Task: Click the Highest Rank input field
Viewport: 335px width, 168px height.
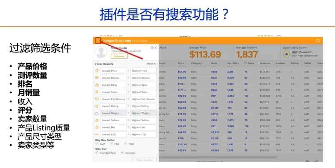Action: (143, 85)
